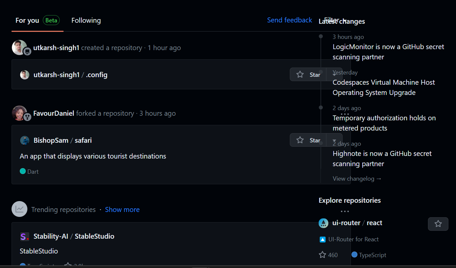Click the UI-Router logo next to the description
456x268 pixels.
323,239
